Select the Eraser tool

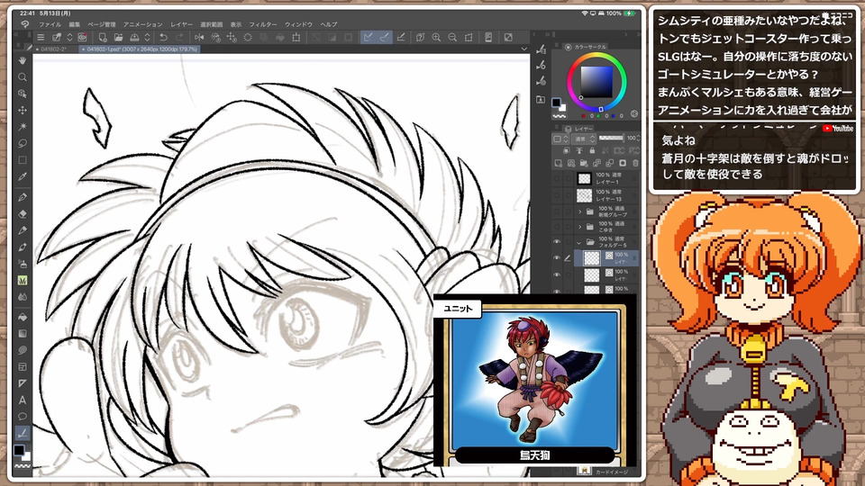[x=22, y=214]
